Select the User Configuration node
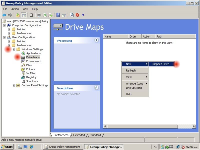 click(23, 37)
